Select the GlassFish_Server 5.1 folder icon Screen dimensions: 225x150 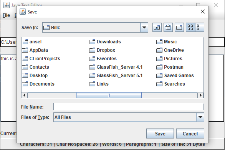92,76
